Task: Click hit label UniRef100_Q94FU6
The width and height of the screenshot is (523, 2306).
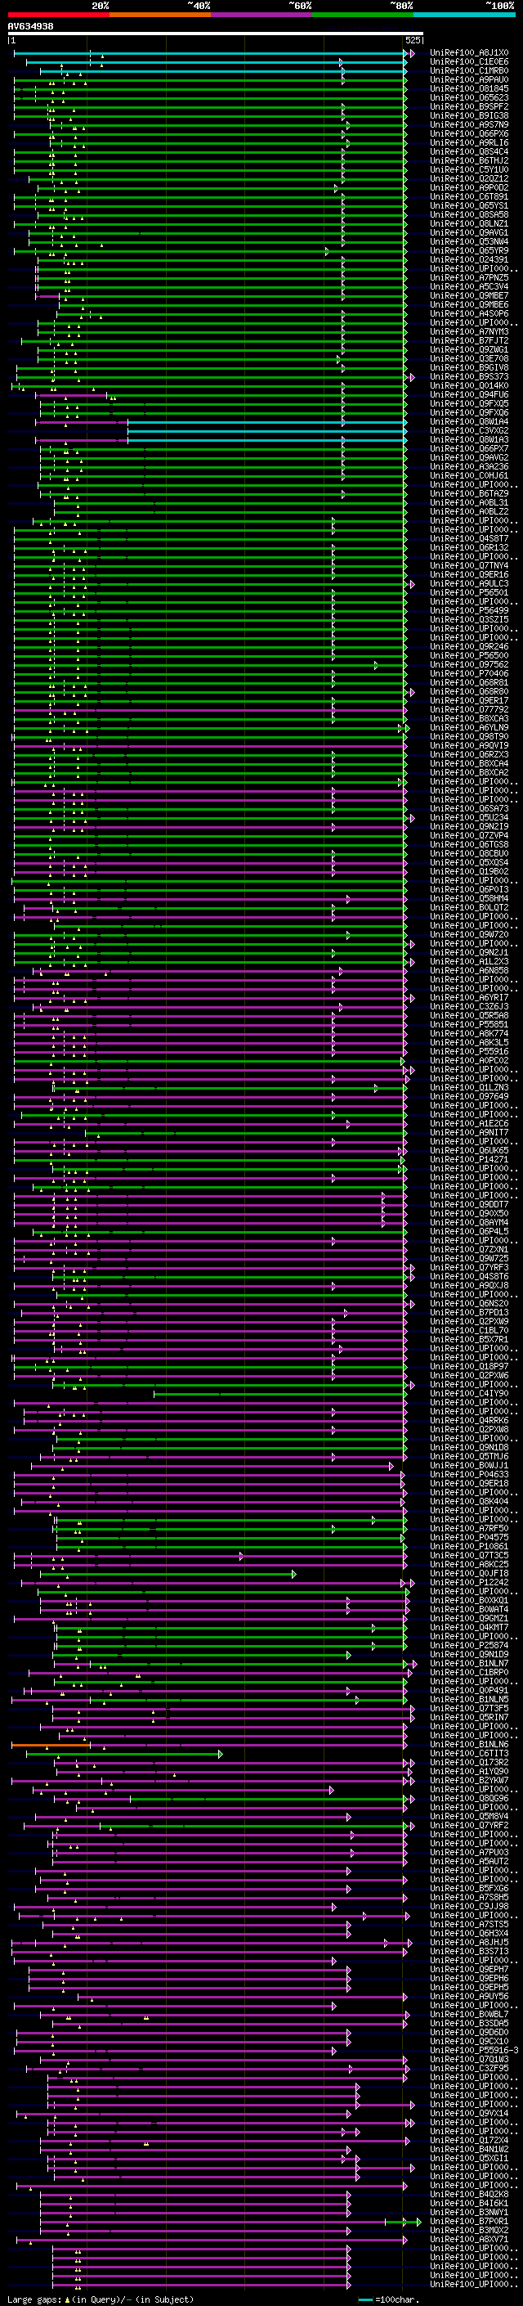Action: (x=469, y=395)
